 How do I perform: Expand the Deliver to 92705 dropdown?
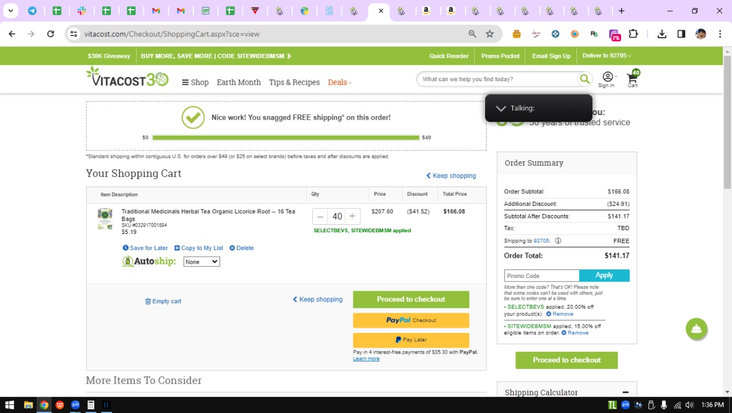point(607,55)
